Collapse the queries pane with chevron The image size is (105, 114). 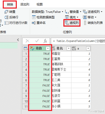click(18, 40)
